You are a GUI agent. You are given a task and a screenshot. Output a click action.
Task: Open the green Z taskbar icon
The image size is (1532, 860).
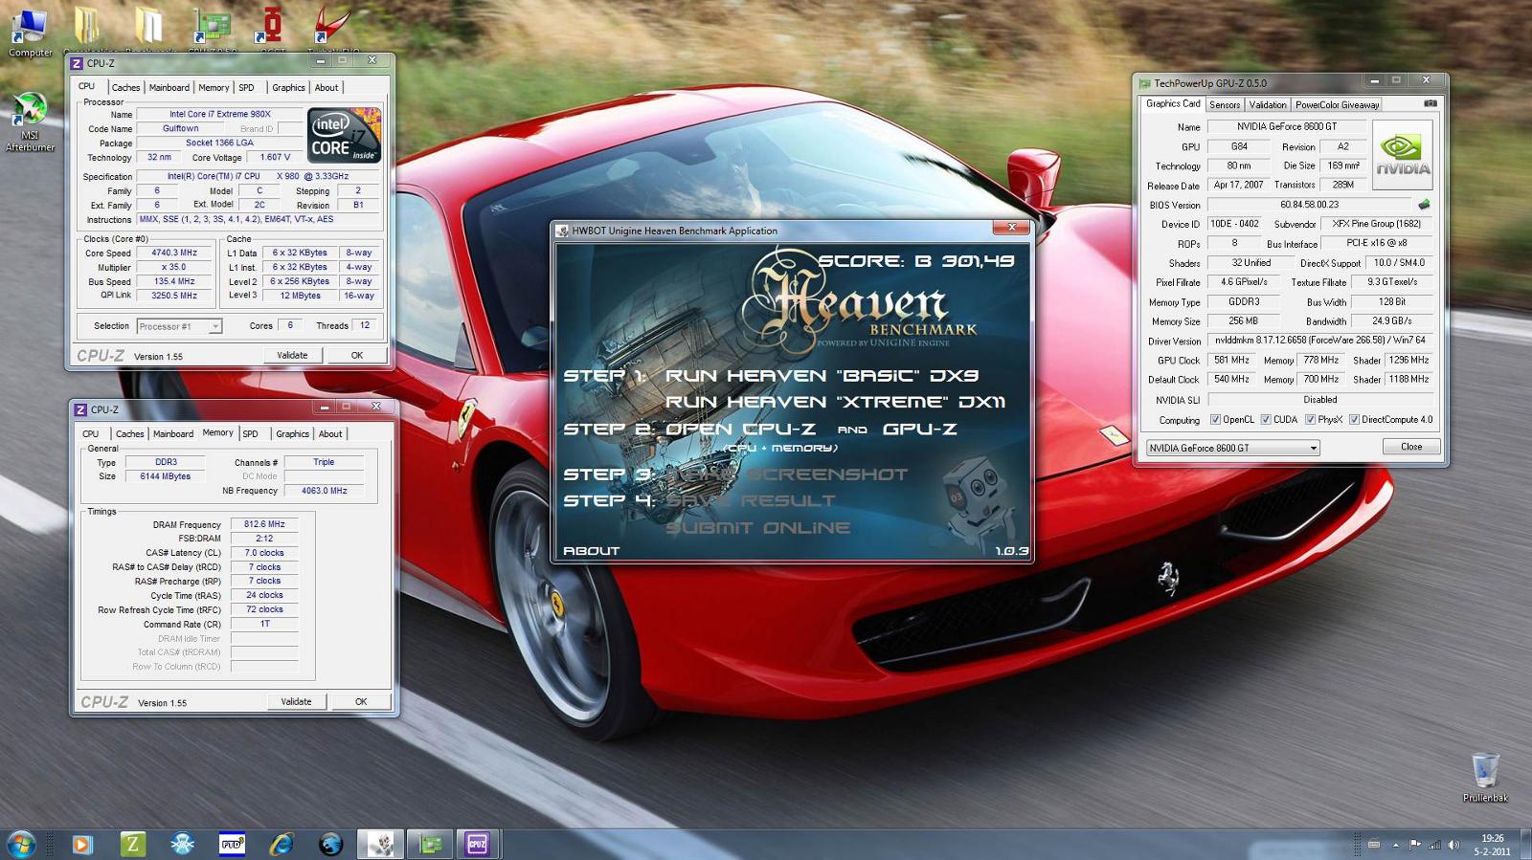coord(132,844)
